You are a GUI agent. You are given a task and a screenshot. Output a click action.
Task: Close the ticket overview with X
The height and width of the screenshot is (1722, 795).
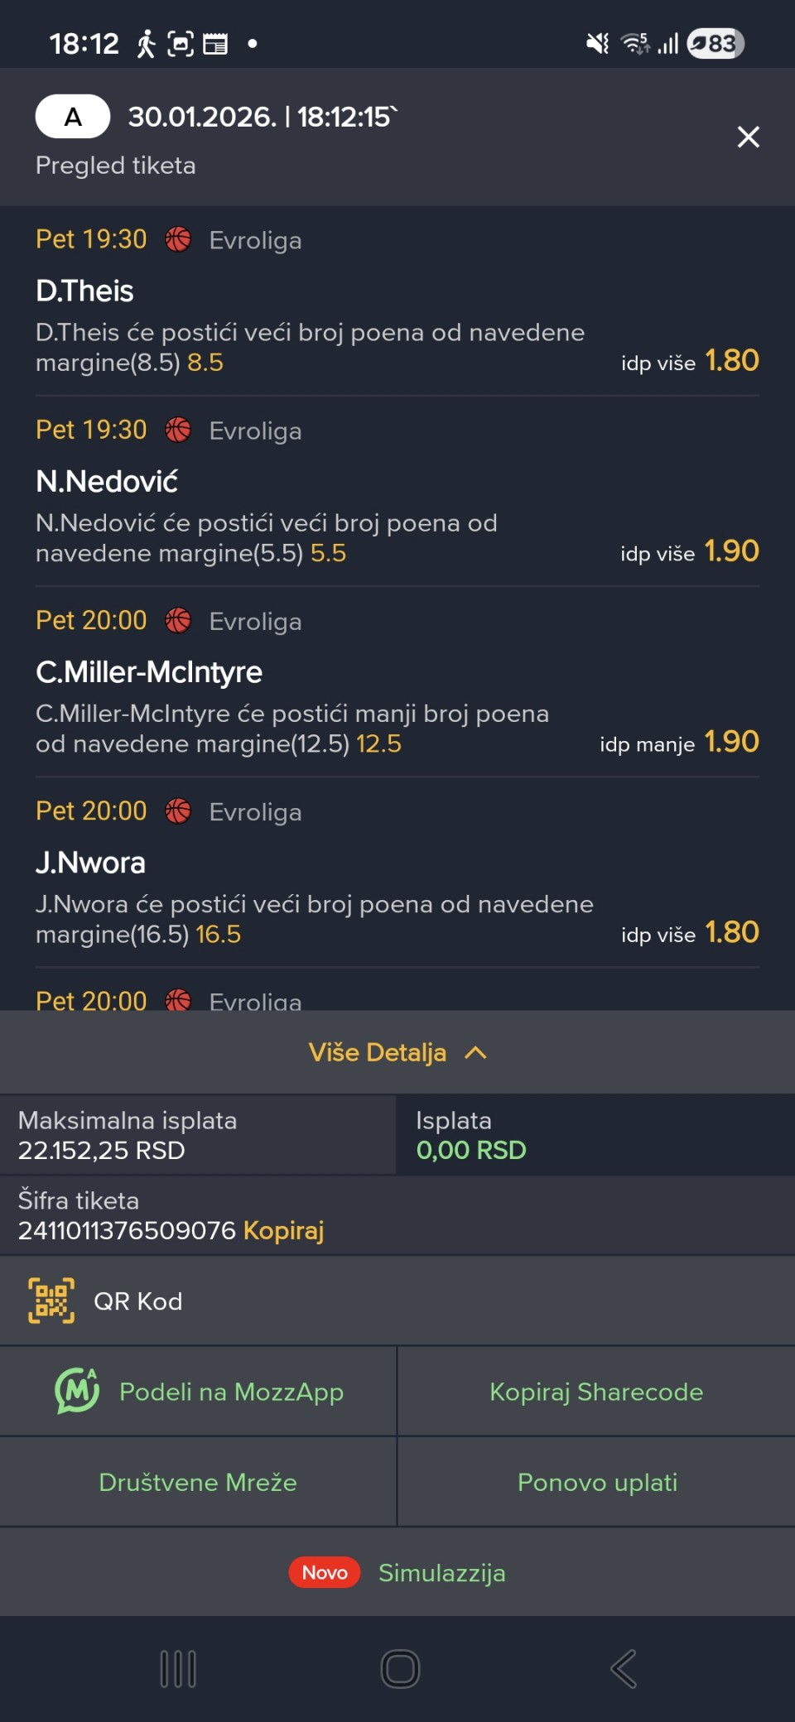(748, 137)
